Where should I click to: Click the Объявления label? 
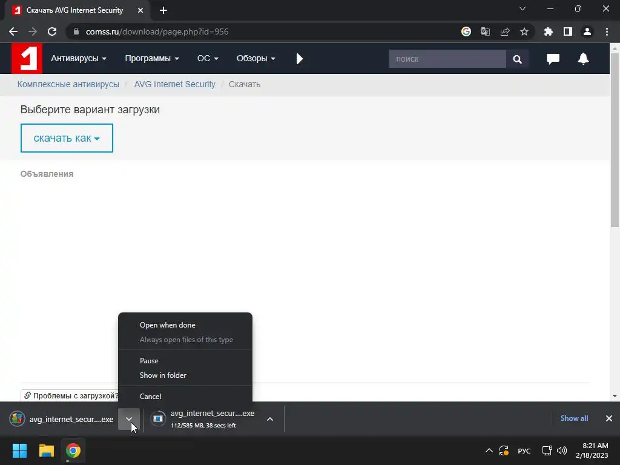pos(47,174)
